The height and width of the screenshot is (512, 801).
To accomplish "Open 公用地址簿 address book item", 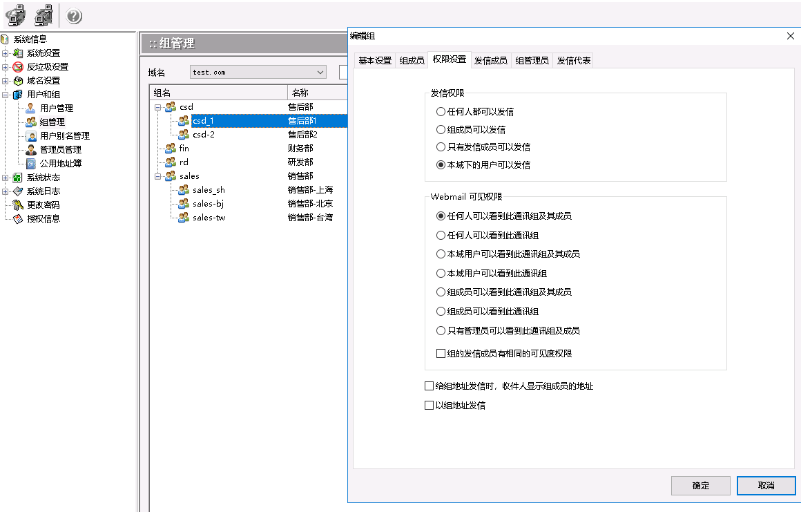I will tap(60, 163).
